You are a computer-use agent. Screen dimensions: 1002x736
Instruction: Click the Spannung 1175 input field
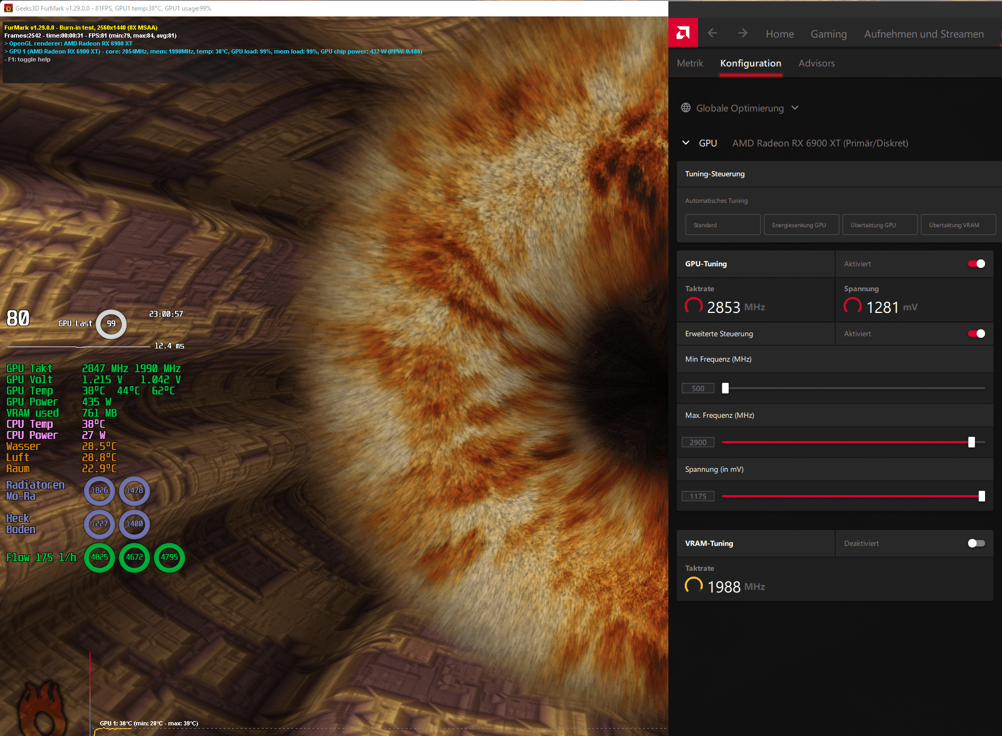click(698, 496)
